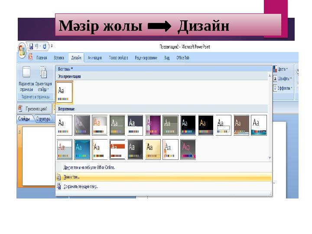Choose white theme with teal wave bottom
This screenshot has height=234, width=312.
pyautogui.click(x=259, y=125)
